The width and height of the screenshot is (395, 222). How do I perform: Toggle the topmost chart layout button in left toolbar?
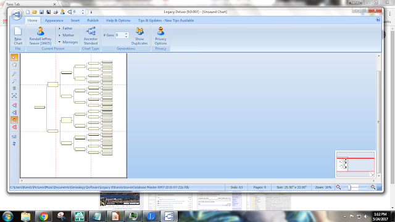tap(14, 105)
